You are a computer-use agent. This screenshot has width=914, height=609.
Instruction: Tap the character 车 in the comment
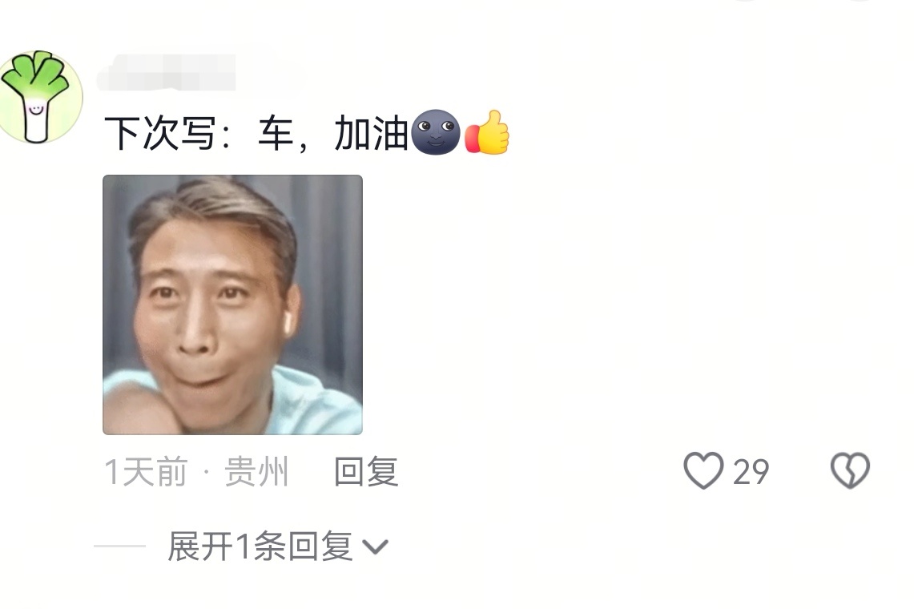pos(276,133)
